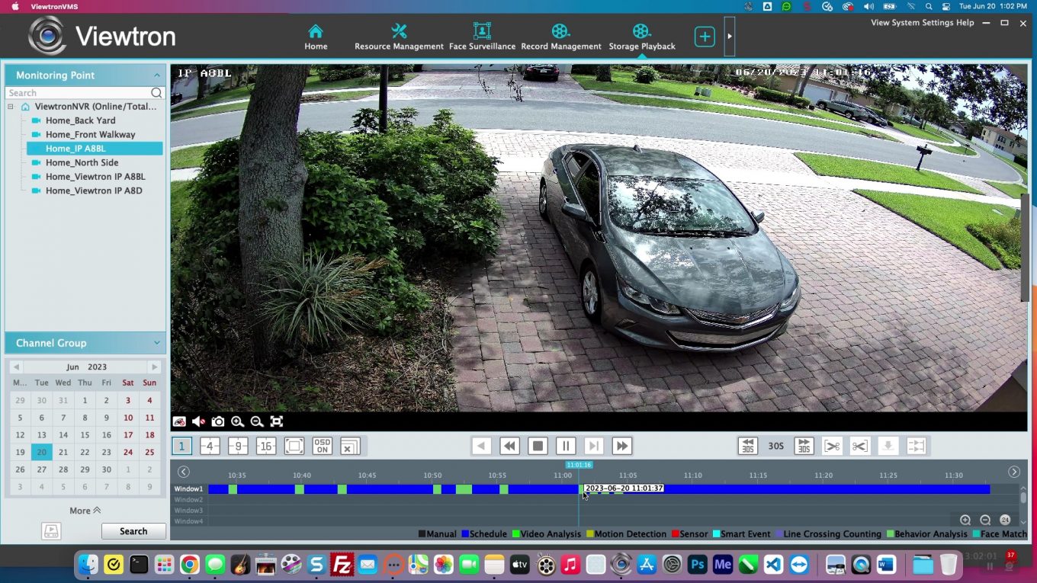Switch to single-window layout
Viewport: 1037px width, 583px height.
click(x=181, y=446)
